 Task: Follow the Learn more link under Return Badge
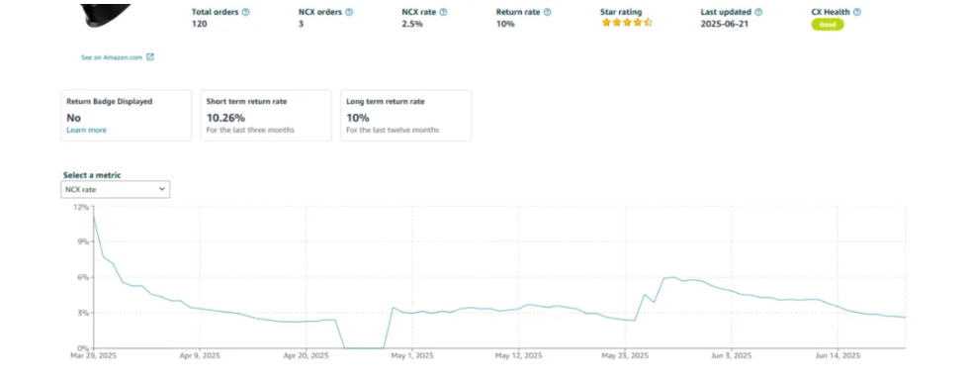point(86,130)
